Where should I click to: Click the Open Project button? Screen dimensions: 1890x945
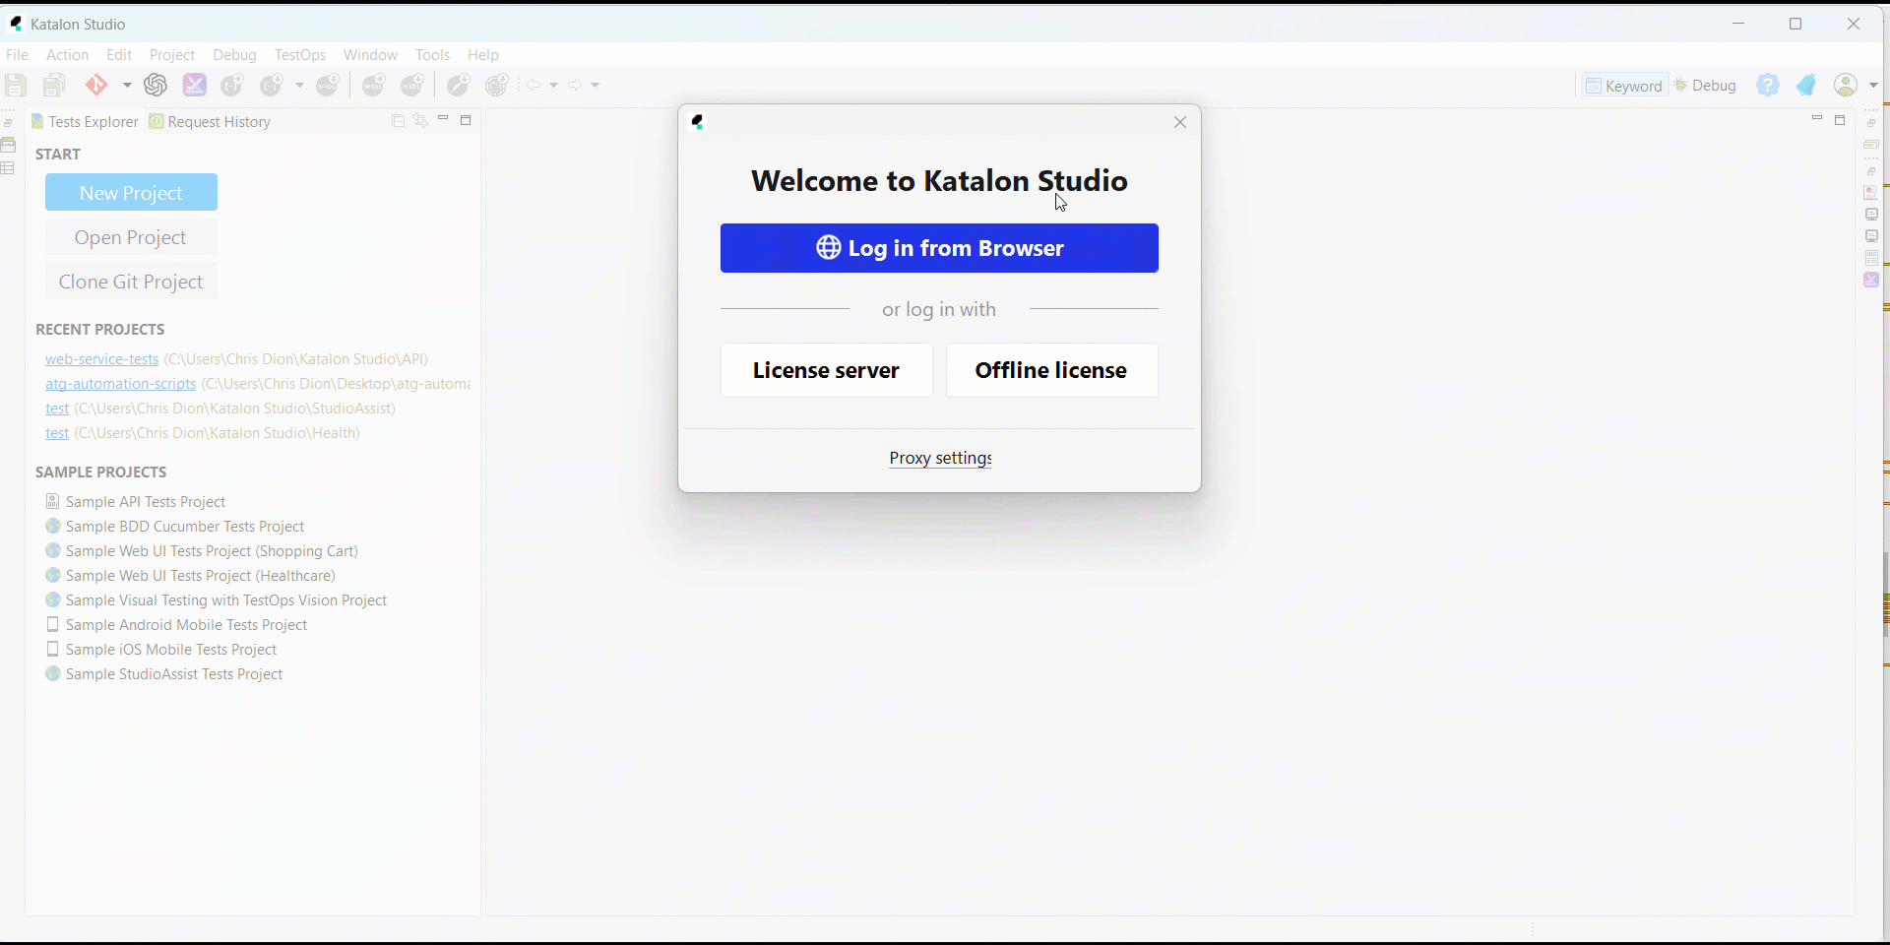[131, 237]
